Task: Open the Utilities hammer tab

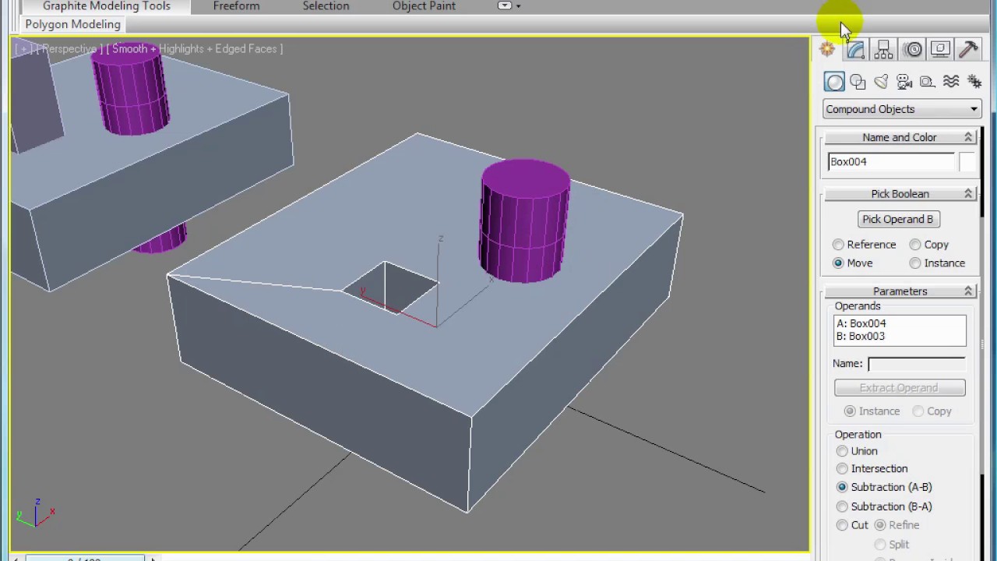Action: pos(968,50)
